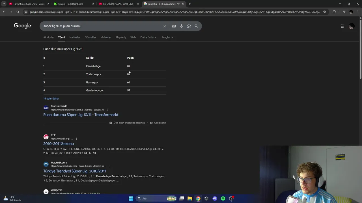The width and height of the screenshot is (362, 203).
Task: Click the Kulüp column header
Action: tap(90, 58)
